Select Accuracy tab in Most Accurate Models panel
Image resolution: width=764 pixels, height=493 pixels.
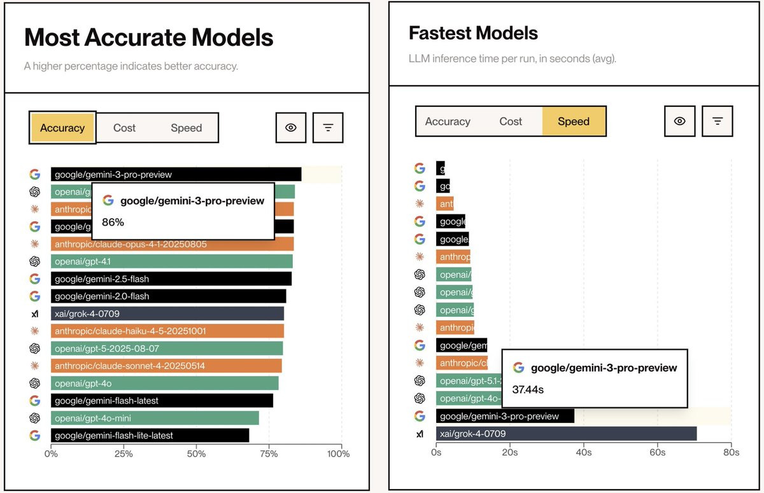coord(62,128)
